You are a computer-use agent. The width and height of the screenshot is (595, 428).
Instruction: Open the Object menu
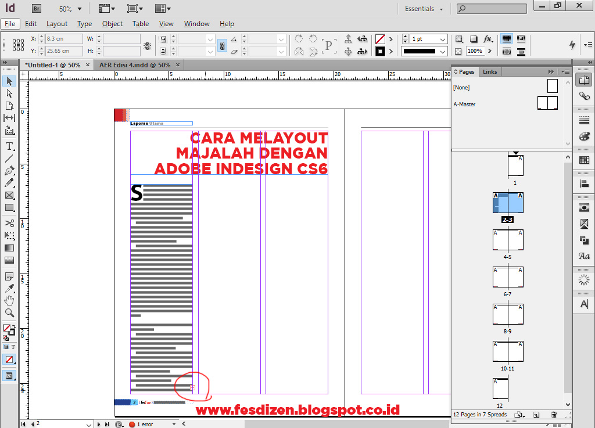(x=112, y=23)
